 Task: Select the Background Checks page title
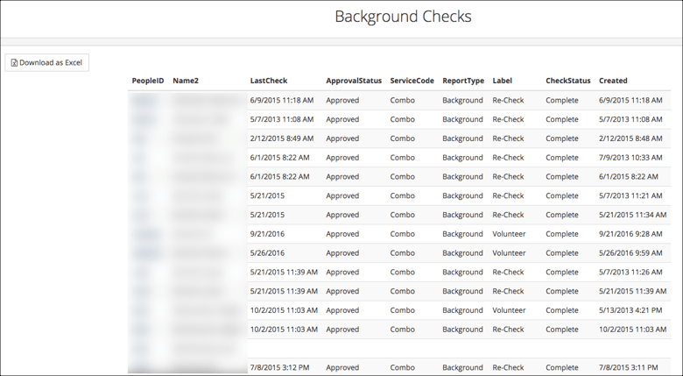(403, 16)
